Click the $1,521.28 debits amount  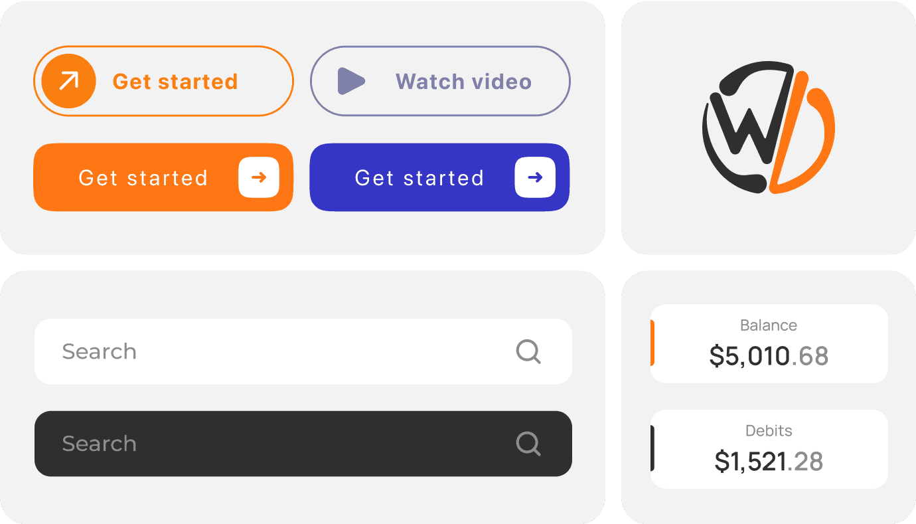tap(769, 461)
